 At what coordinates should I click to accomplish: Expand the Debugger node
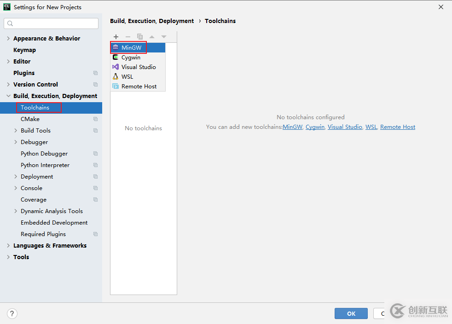click(16, 142)
